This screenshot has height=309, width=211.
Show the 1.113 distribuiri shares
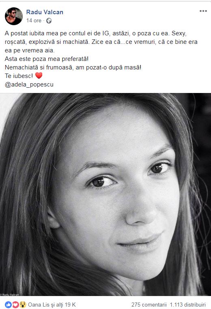click(188, 305)
